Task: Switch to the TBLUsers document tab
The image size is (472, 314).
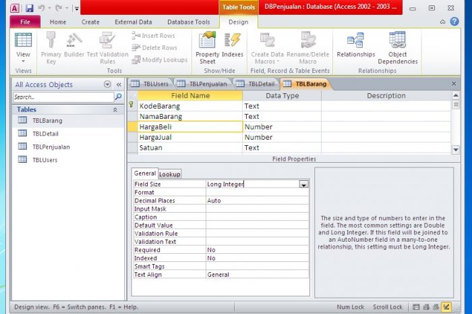Action: point(150,84)
